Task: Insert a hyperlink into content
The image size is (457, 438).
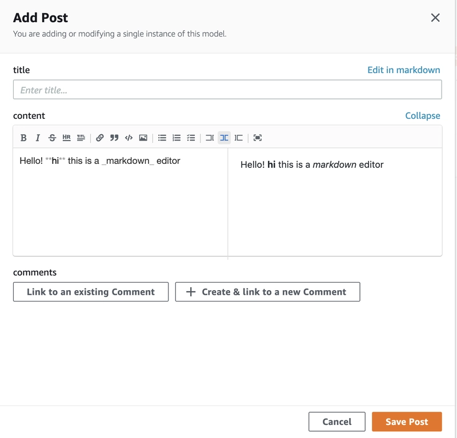Action: (99, 138)
